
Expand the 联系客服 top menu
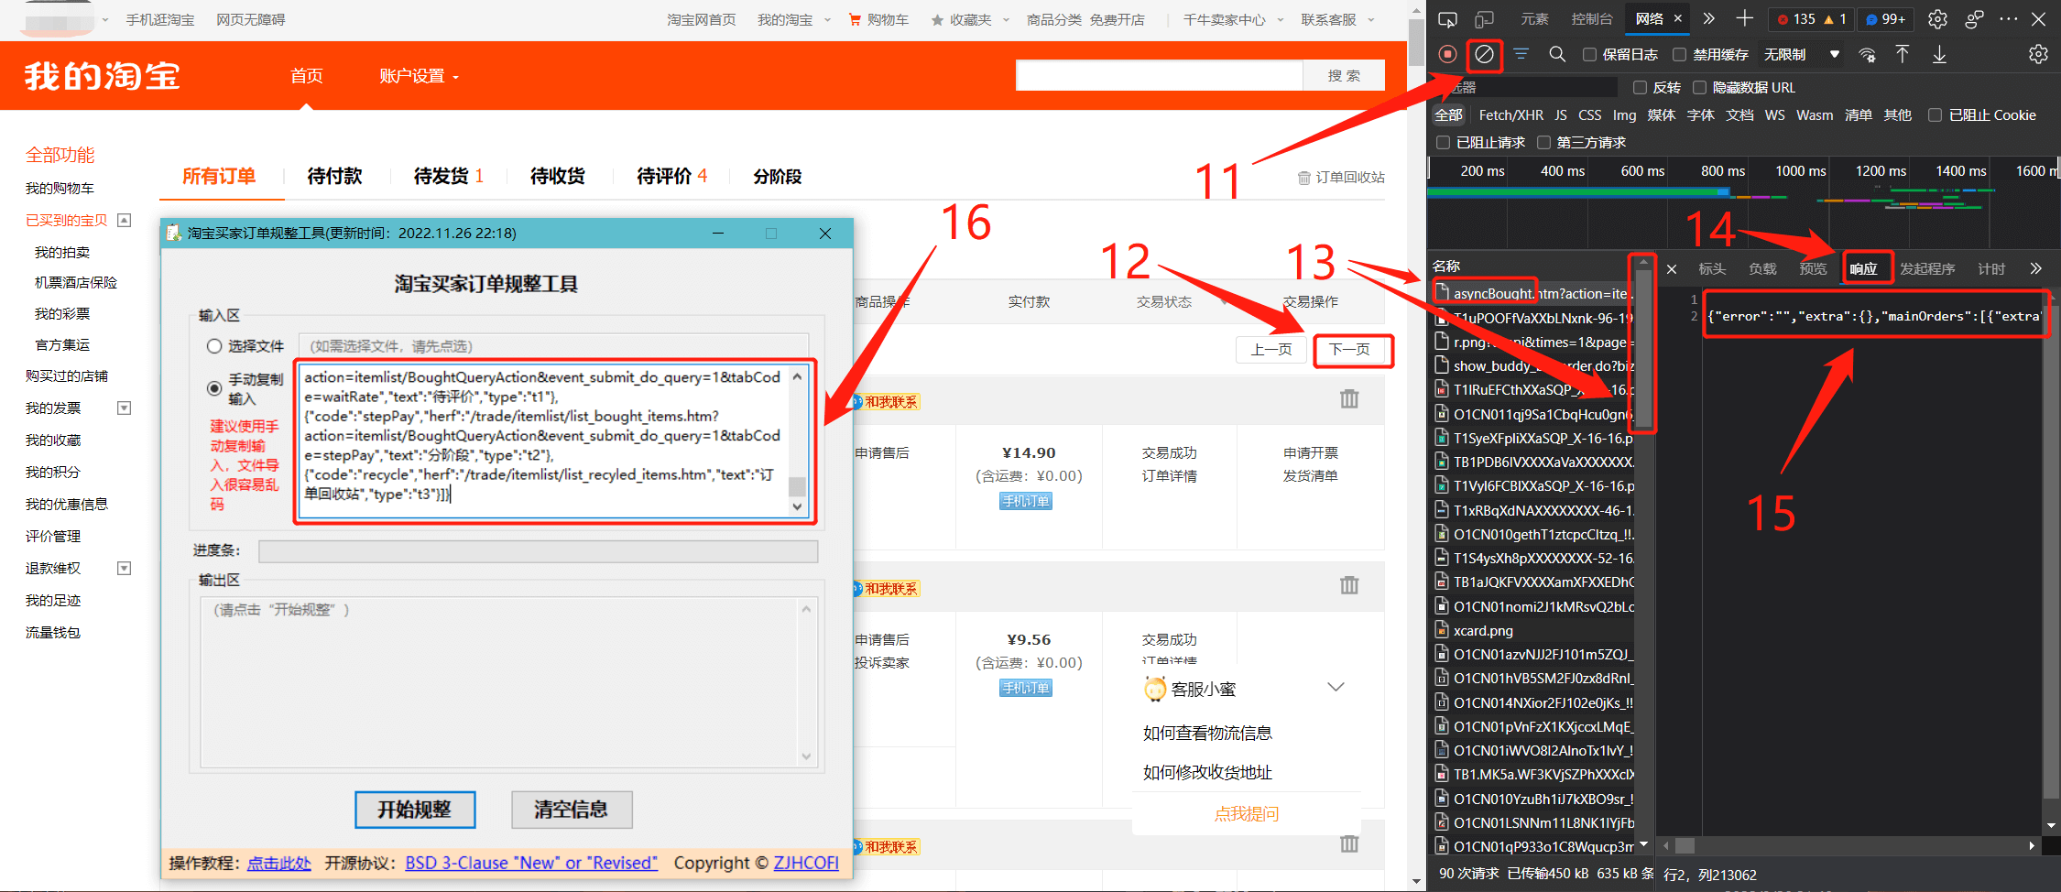coord(1337,20)
